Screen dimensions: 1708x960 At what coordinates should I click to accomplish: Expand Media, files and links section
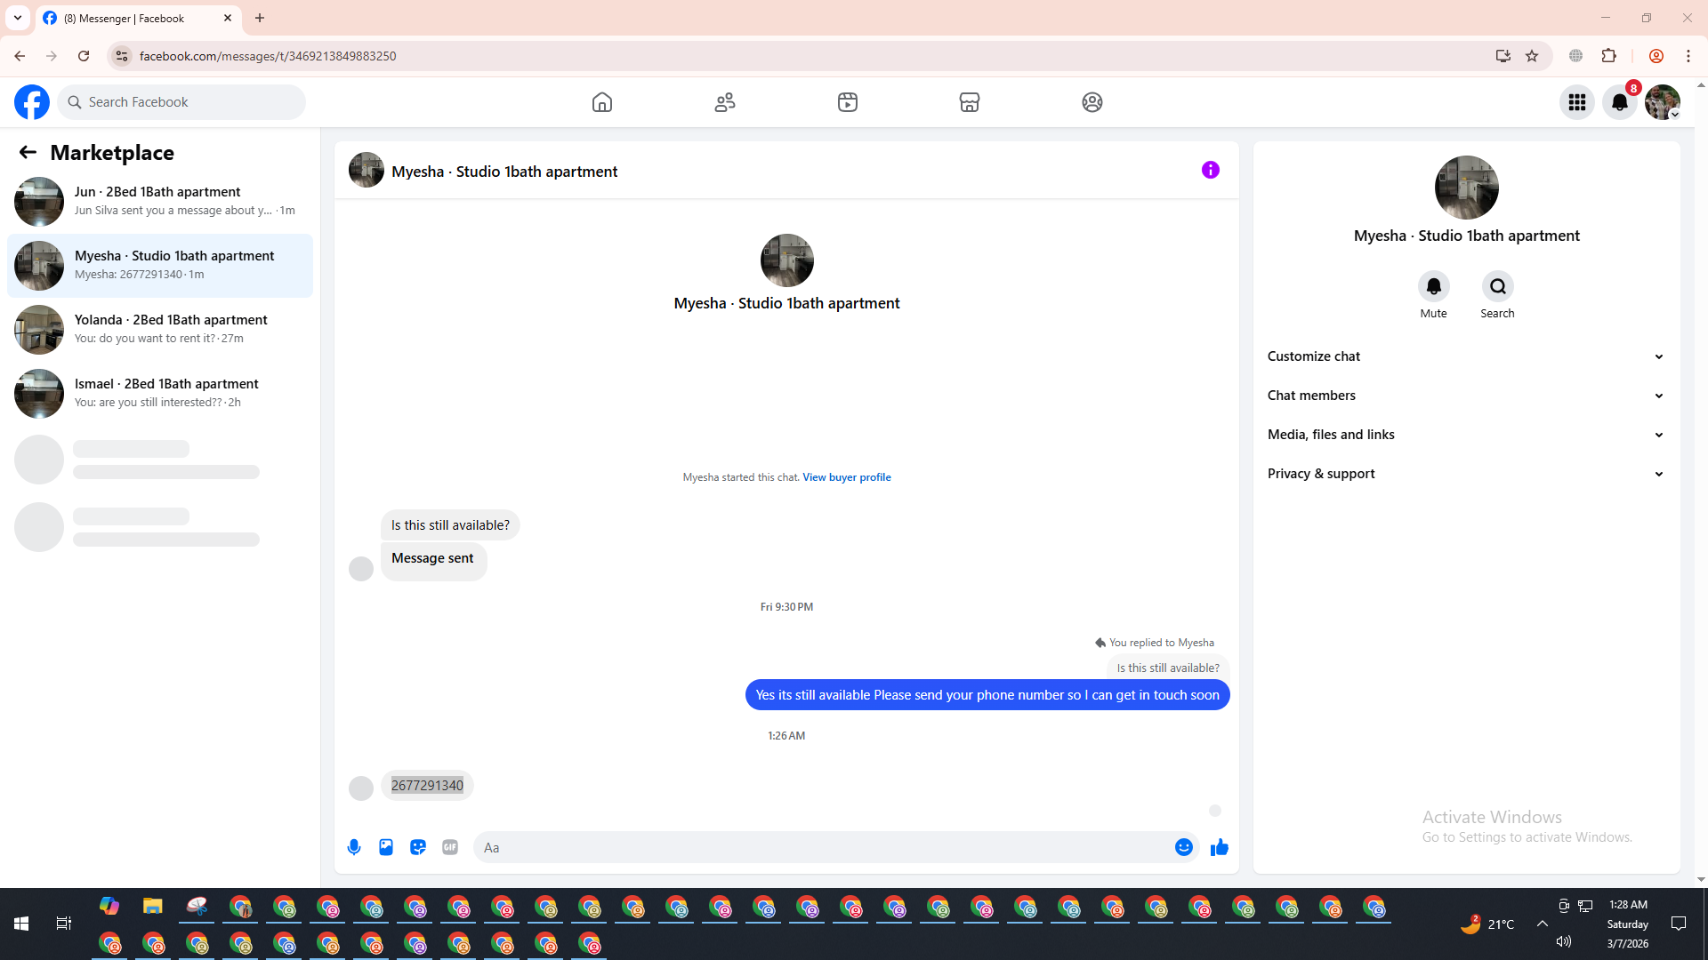pyautogui.click(x=1465, y=435)
